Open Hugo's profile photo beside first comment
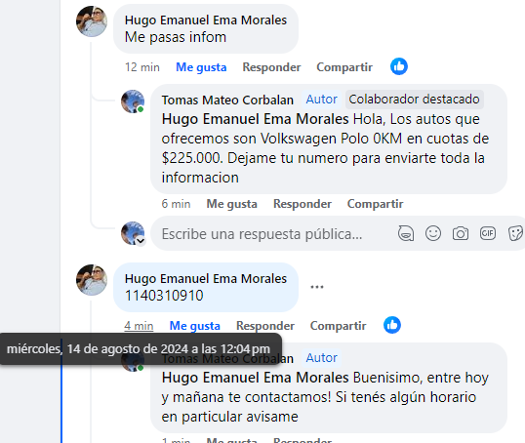 coord(92,21)
